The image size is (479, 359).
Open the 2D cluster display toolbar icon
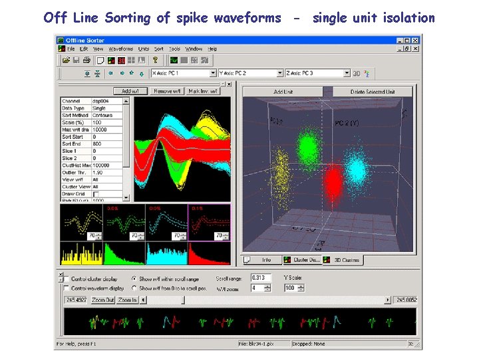pyautogui.click(x=111, y=60)
